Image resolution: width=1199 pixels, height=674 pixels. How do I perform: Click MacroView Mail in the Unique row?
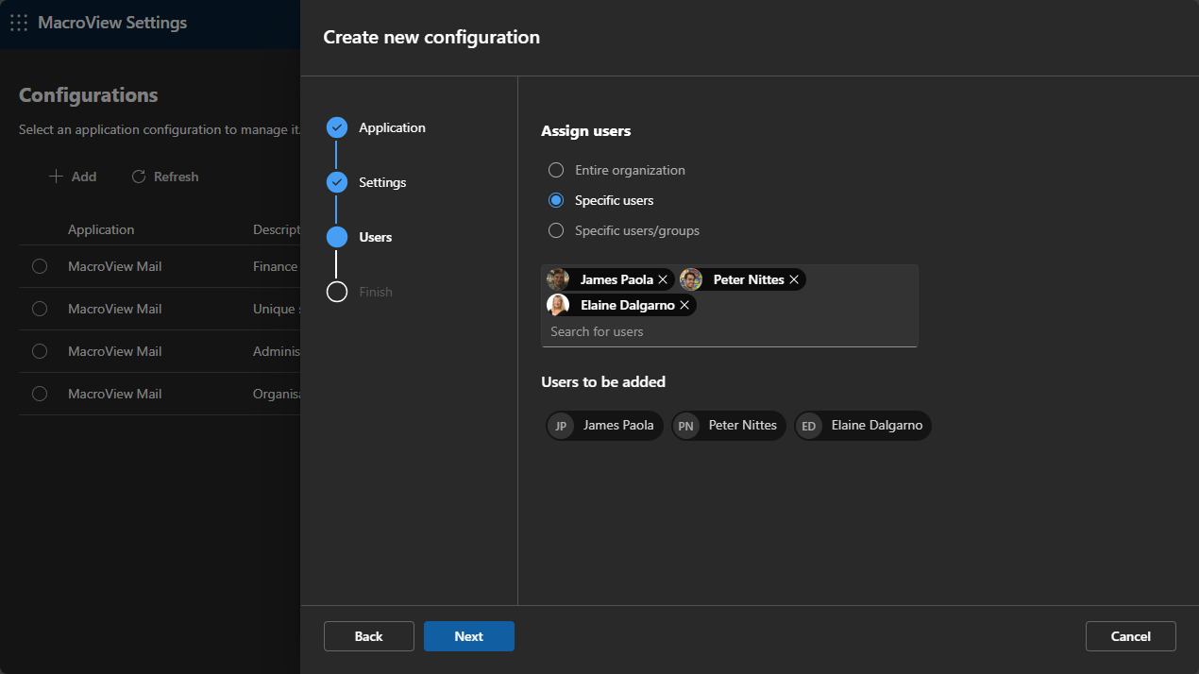tap(115, 309)
